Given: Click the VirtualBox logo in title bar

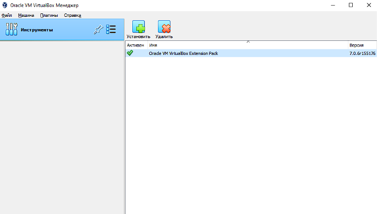Looking at the screenshot, I should 4,5.
